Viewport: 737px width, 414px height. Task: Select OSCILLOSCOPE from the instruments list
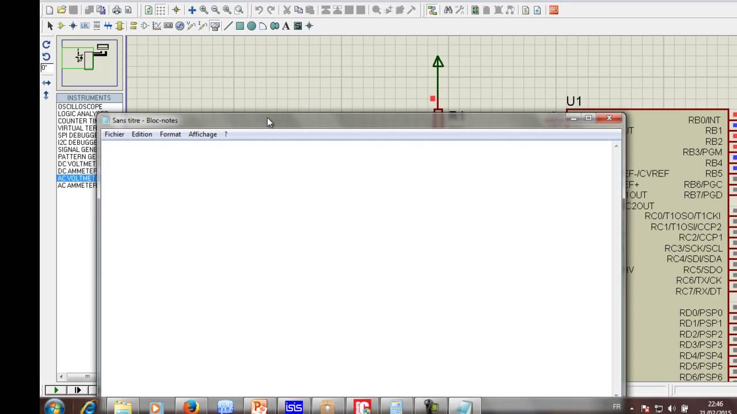[80, 106]
